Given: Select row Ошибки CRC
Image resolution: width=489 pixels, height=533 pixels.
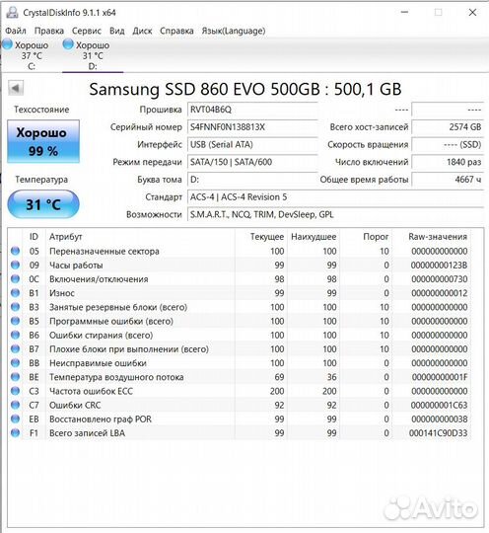Looking at the screenshot, I should point(239,405).
